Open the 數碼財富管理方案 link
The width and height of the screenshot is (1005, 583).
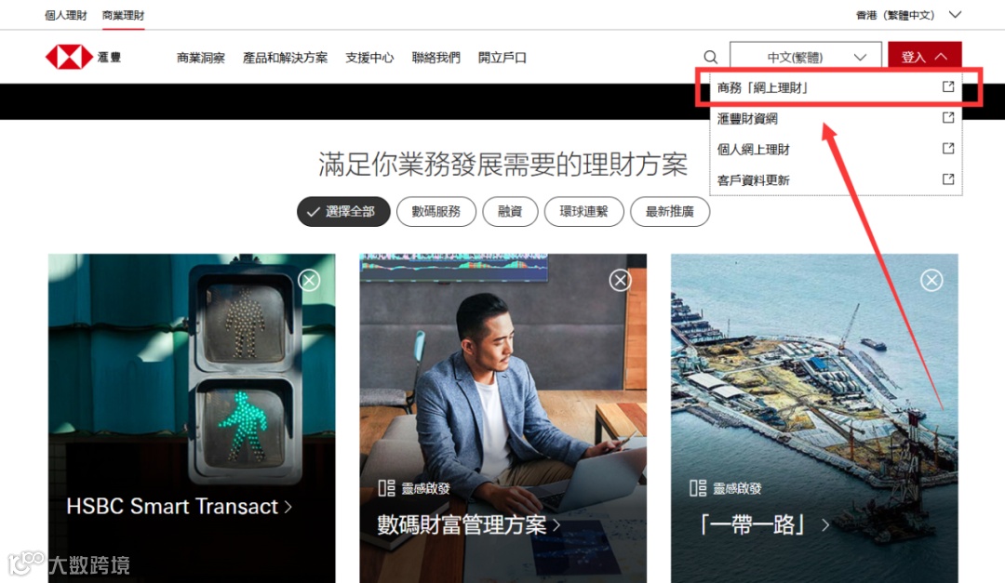[468, 524]
